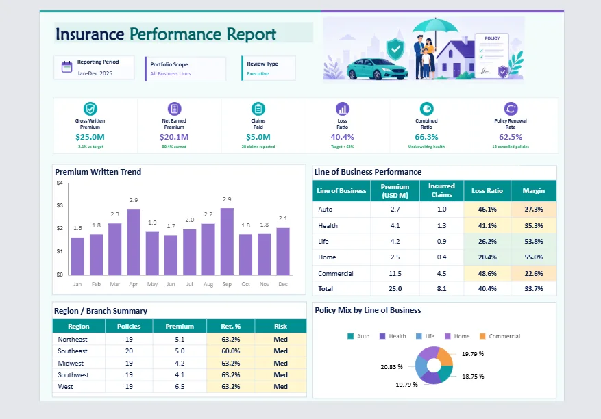Image resolution: width=601 pixels, height=419 pixels.
Task: Click the Commercial row label
Action: coord(336,273)
